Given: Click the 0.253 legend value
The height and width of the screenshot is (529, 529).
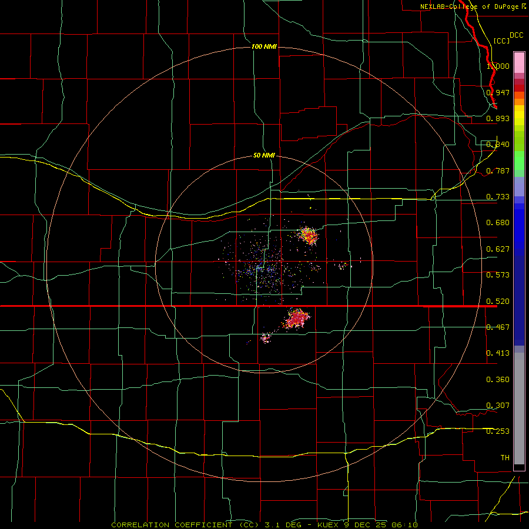Looking at the screenshot, I should click(x=498, y=431).
